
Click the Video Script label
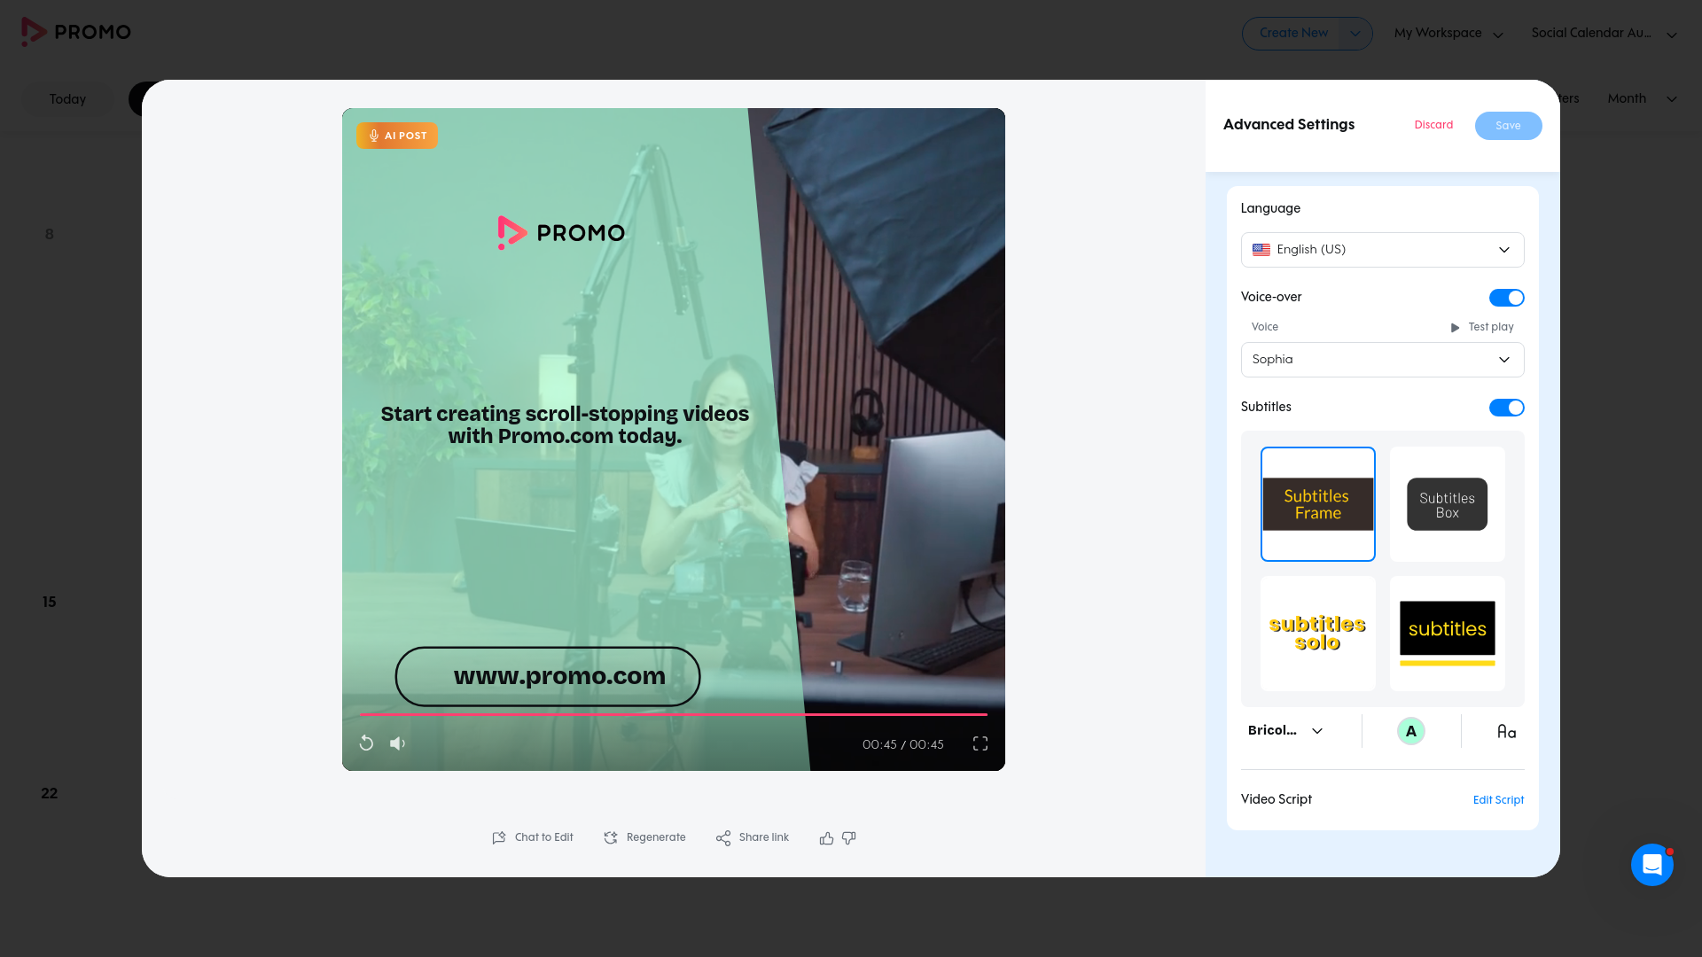click(x=1276, y=799)
